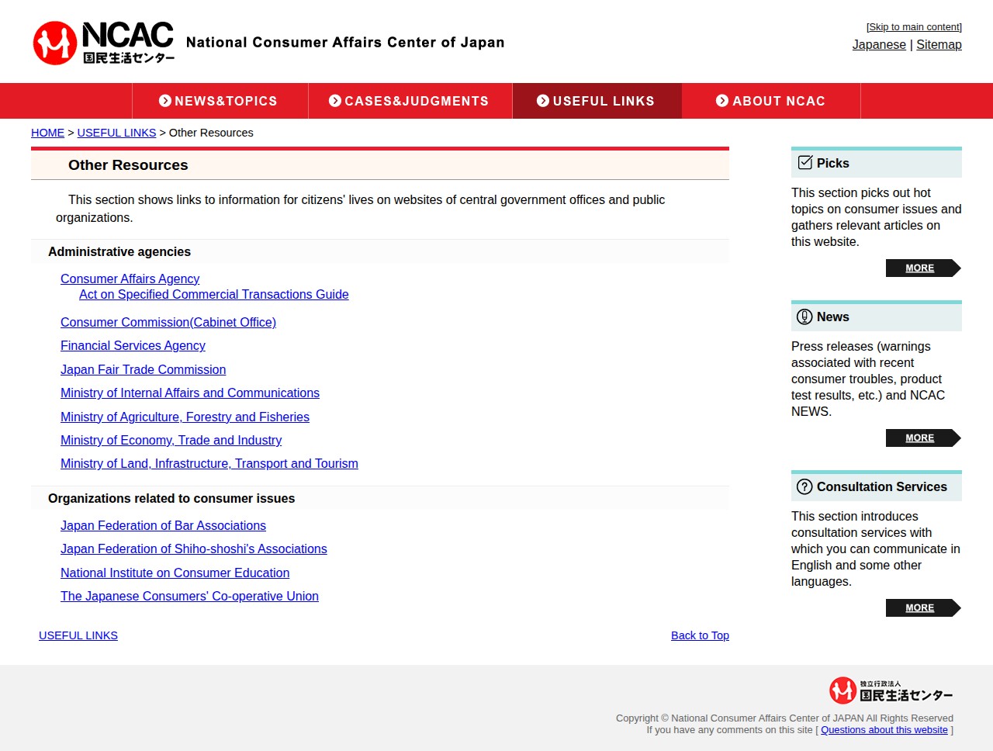Click arrow icon beside USEFUL LINKS tab

coord(543,101)
